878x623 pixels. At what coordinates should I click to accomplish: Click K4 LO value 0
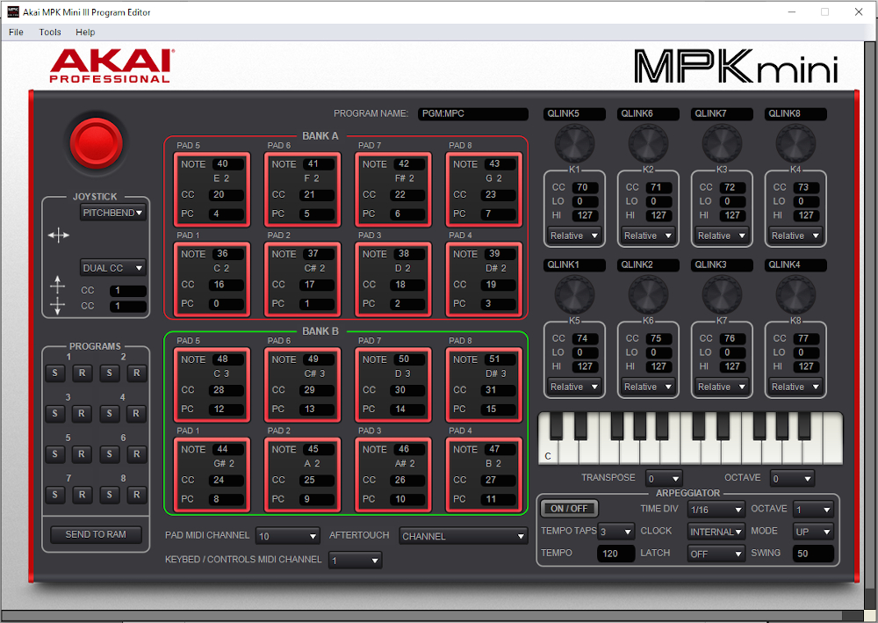coord(806,201)
